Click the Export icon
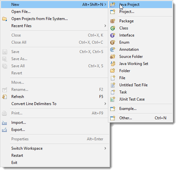178x172 pixels. click(x=5, y=130)
